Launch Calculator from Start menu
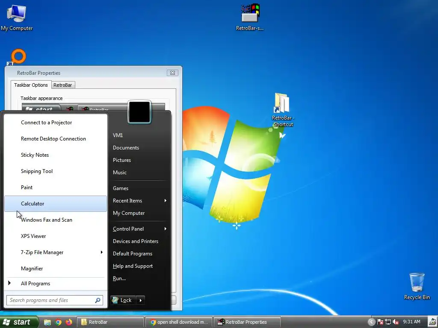The height and width of the screenshot is (328, 438). coord(56,204)
